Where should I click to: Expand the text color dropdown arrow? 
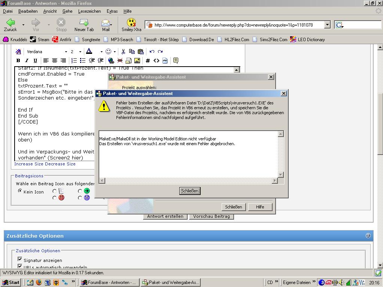click(101, 52)
